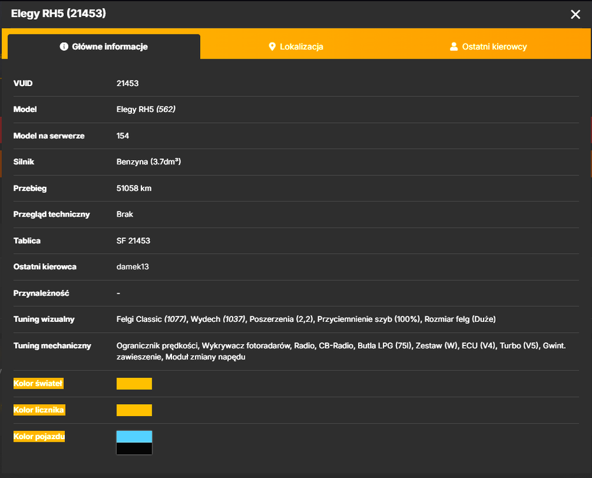
Task: Click the Tablica label
Action: click(27, 240)
